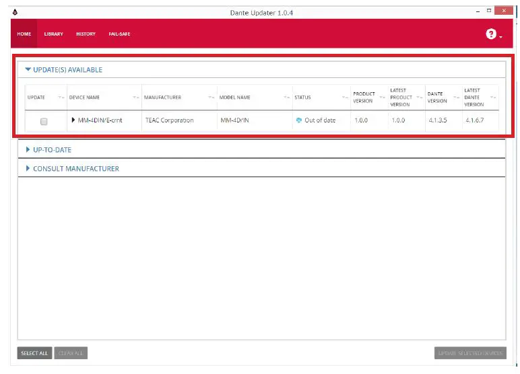Filter the Device Name column
The image size is (520, 374).
[136, 98]
